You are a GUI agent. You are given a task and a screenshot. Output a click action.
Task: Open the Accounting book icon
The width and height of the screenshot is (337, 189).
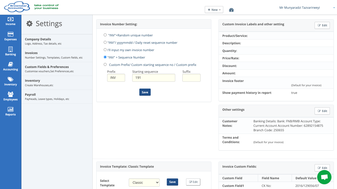[x=11, y=64]
